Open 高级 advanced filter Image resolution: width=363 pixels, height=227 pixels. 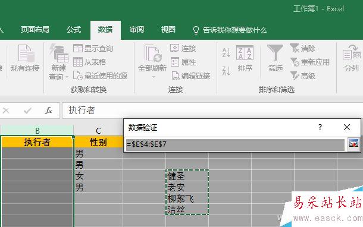point(303,75)
